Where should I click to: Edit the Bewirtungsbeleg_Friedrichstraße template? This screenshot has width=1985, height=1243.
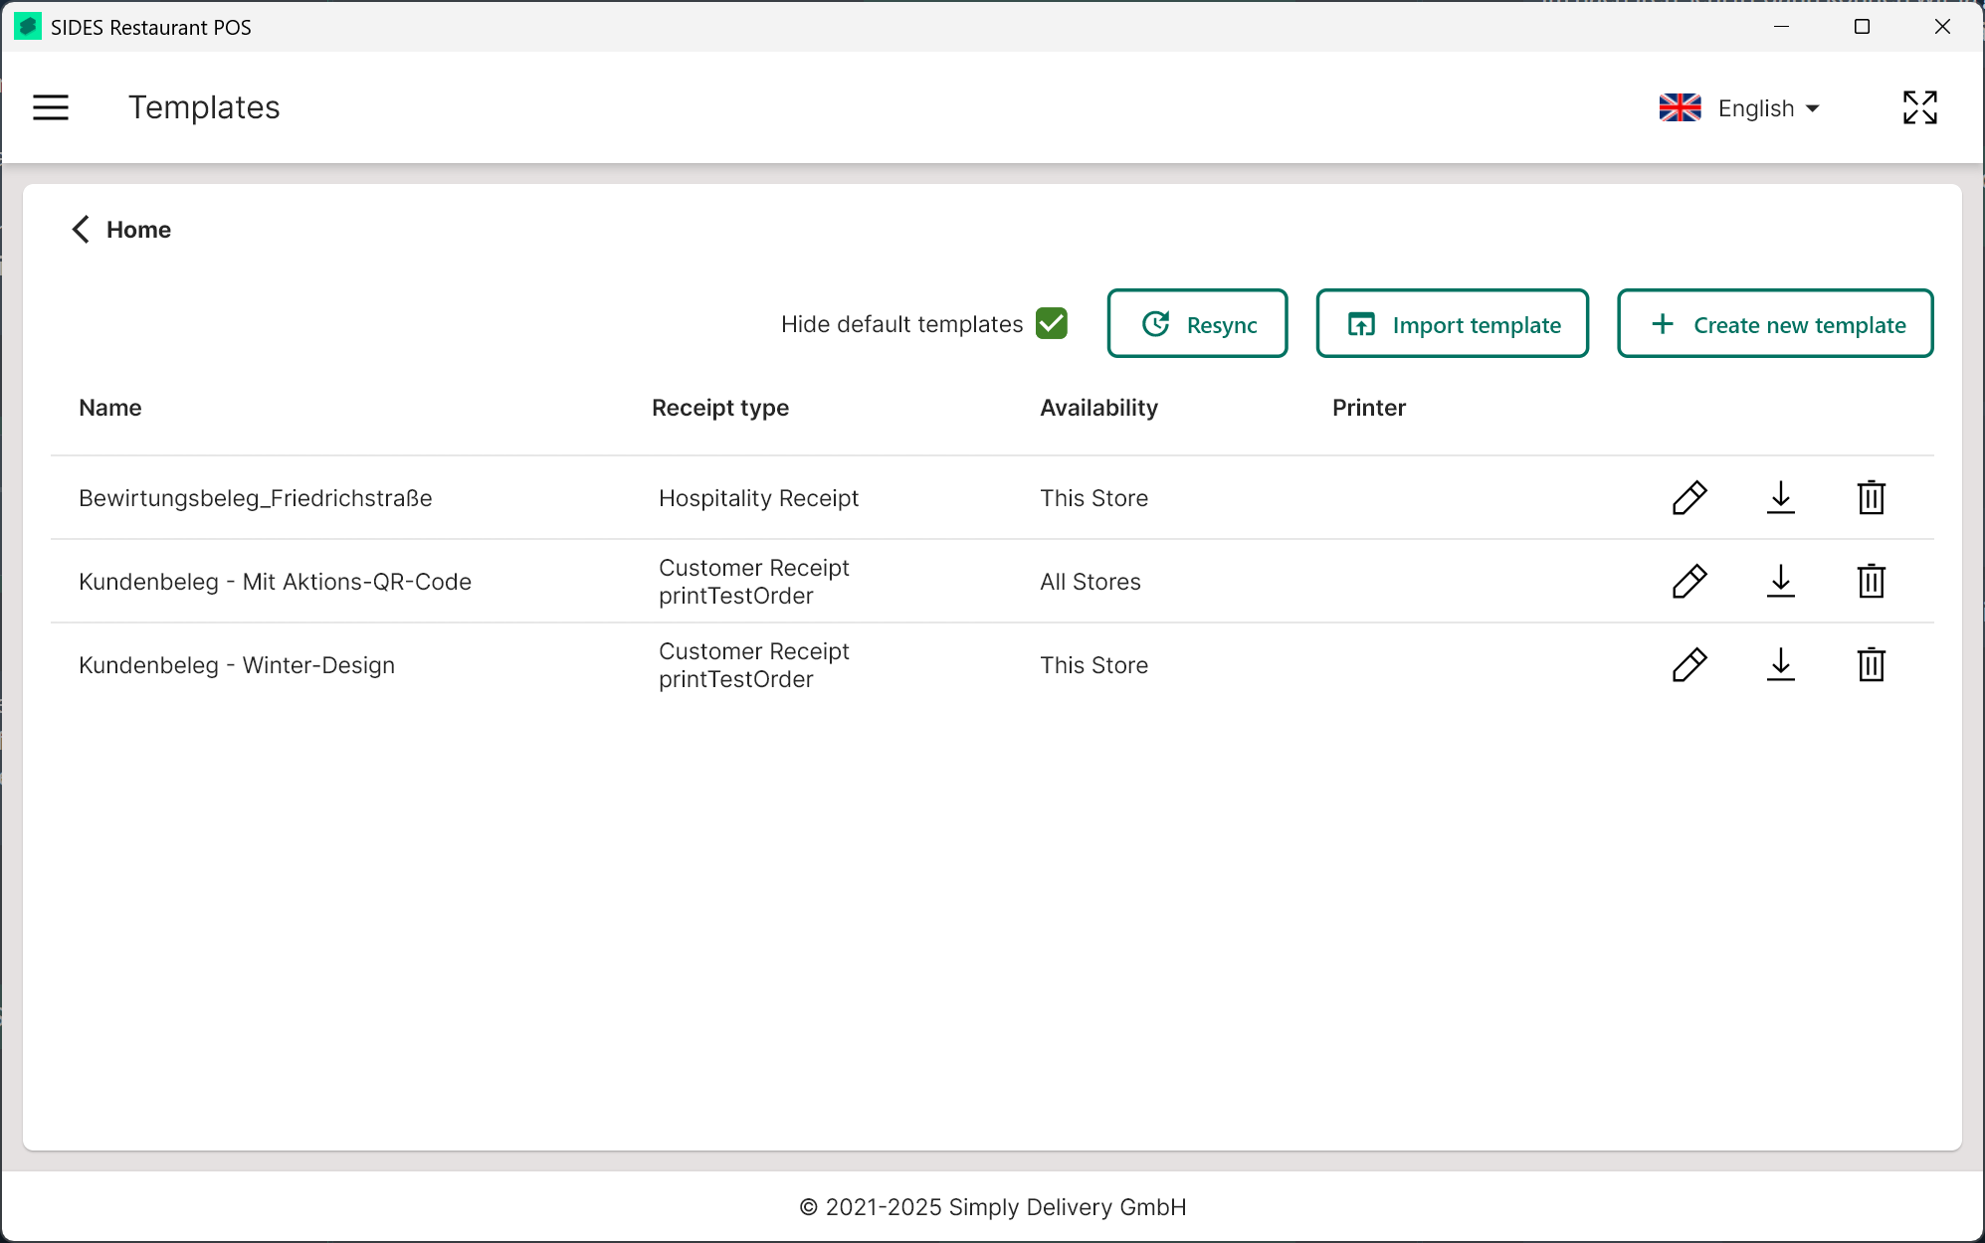click(1689, 497)
